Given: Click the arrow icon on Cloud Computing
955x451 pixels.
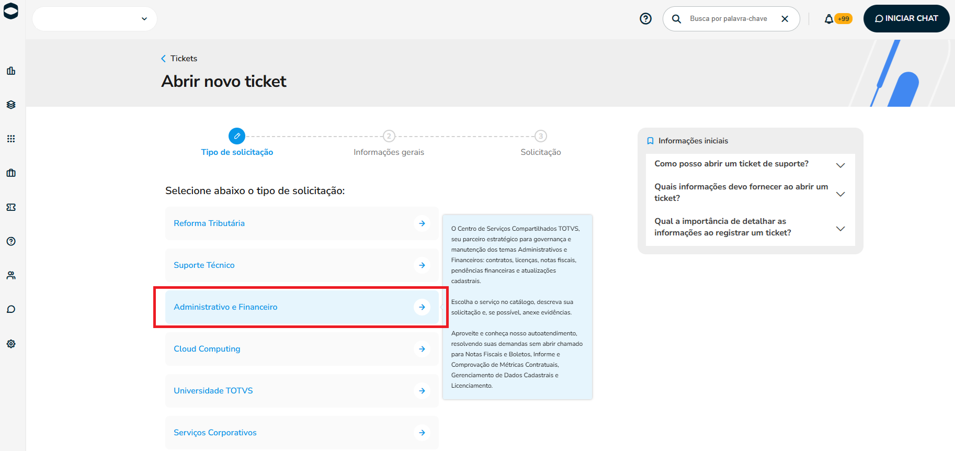Looking at the screenshot, I should tap(422, 349).
